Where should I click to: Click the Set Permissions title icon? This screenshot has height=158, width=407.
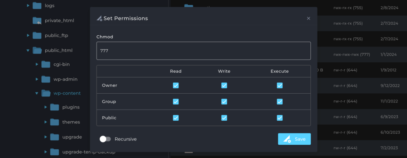(99, 18)
